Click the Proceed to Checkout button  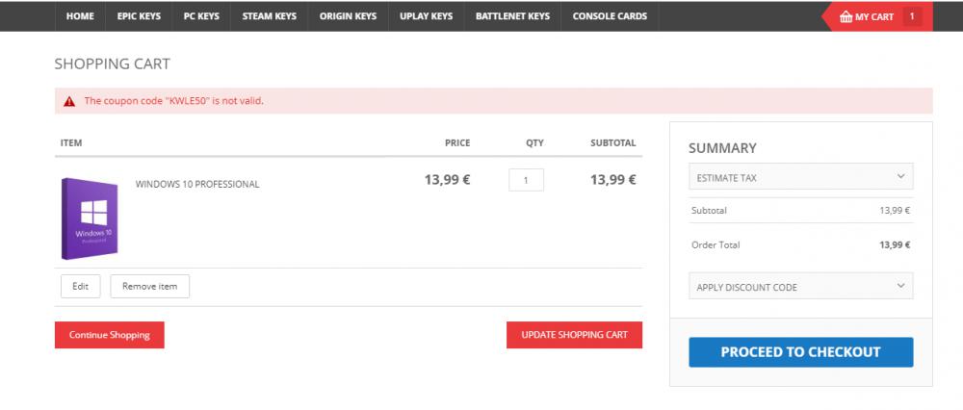click(x=800, y=352)
